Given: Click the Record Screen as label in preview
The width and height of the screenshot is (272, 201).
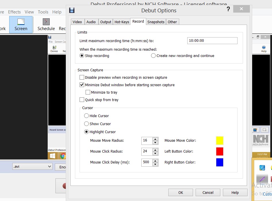Looking at the screenshot, I should click(x=57, y=130).
